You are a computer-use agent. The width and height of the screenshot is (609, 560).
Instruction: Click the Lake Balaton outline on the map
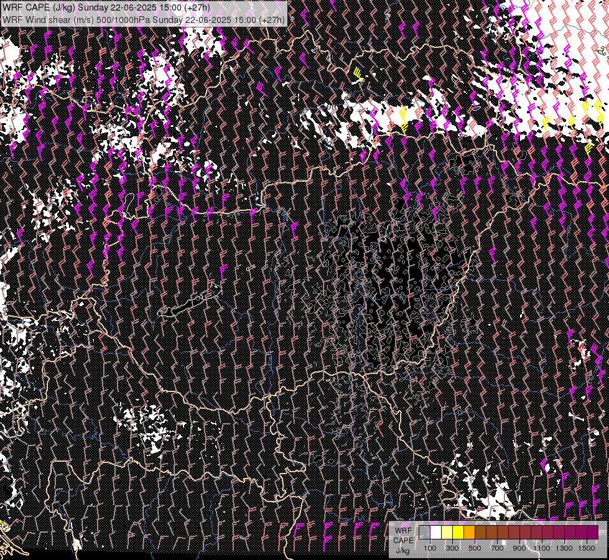(x=190, y=301)
